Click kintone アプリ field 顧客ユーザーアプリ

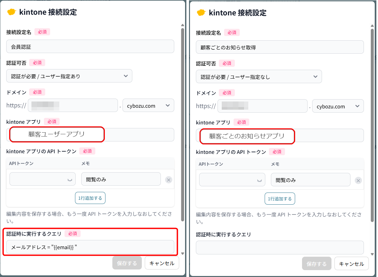pos(90,135)
